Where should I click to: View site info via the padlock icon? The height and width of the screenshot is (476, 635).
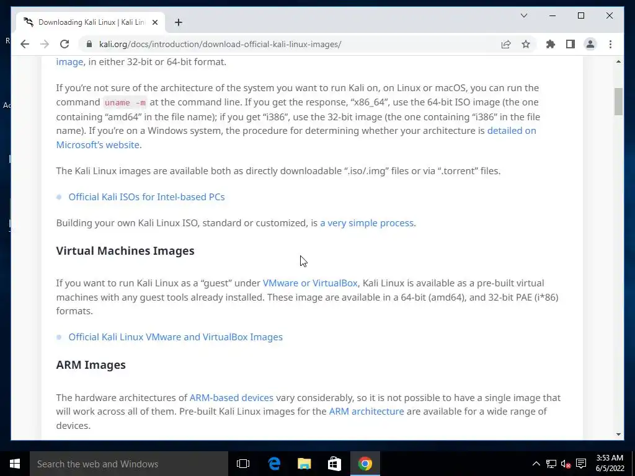(89, 44)
